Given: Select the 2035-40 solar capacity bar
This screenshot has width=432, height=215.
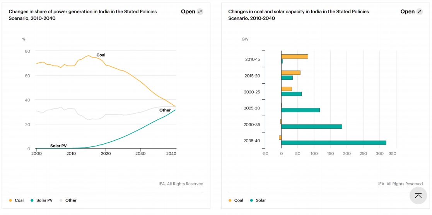Looking at the screenshot, I should (333, 143).
